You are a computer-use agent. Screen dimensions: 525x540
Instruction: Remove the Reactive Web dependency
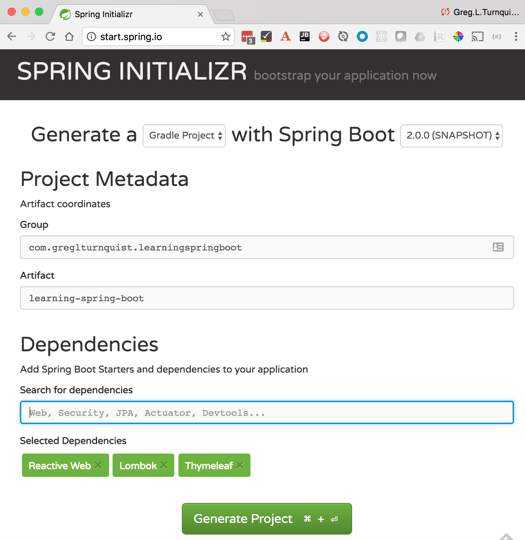(x=98, y=465)
